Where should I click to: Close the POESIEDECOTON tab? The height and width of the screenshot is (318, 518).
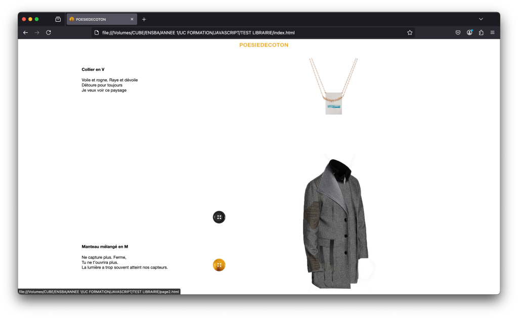click(x=132, y=19)
